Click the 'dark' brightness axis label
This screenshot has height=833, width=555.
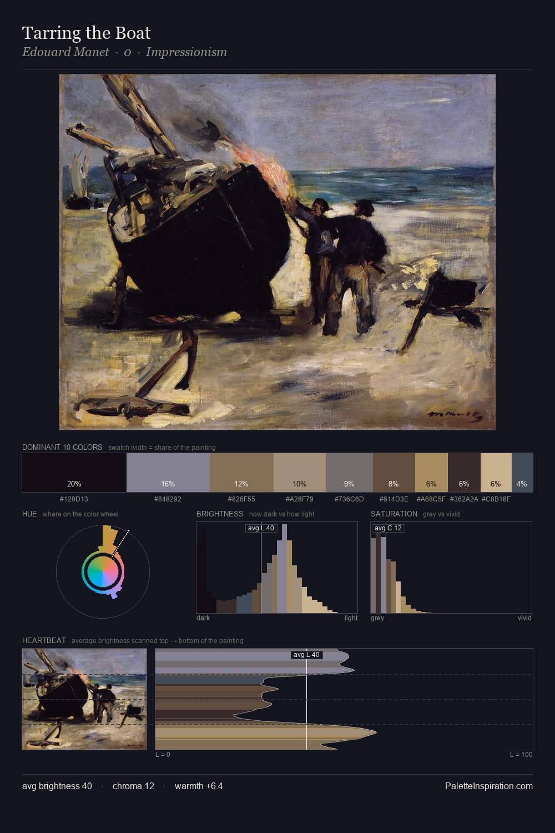203,618
